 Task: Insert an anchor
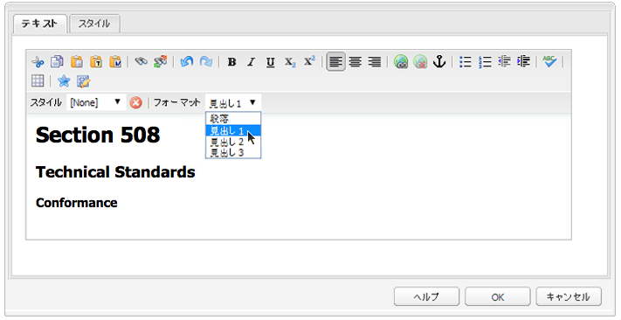tap(439, 62)
